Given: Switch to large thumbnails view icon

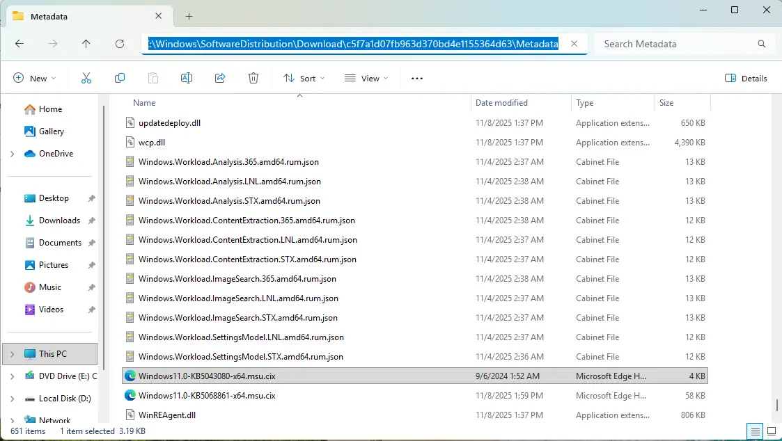Looking at the screenshot, I should pos(772,431).
